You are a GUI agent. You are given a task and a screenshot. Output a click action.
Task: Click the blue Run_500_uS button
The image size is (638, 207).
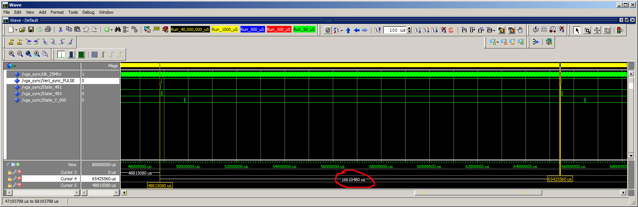pos(252,29)
